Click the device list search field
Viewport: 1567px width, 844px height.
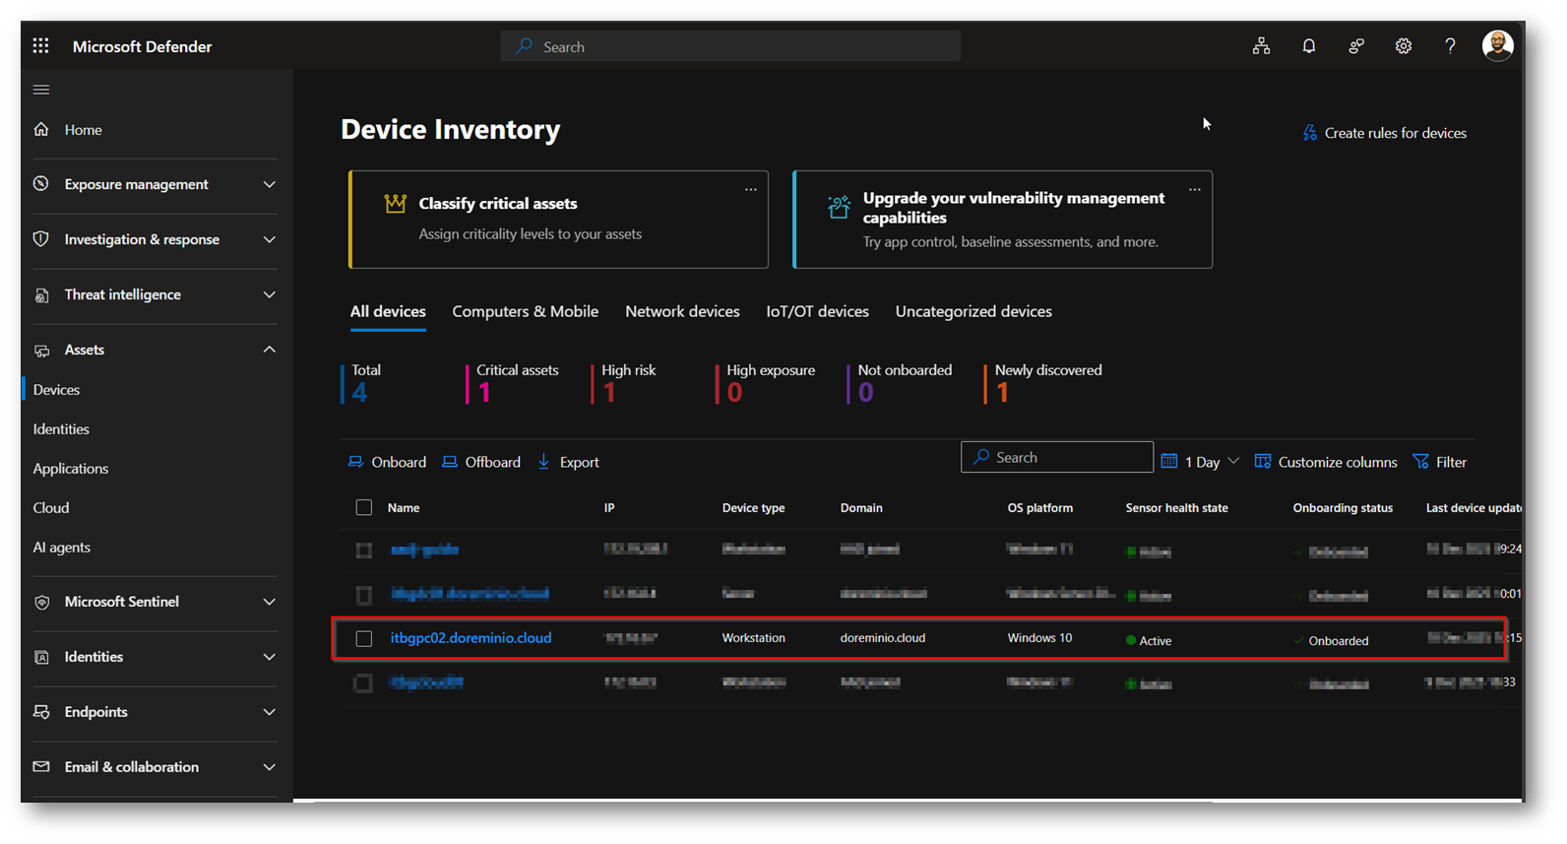point(1057,457)
